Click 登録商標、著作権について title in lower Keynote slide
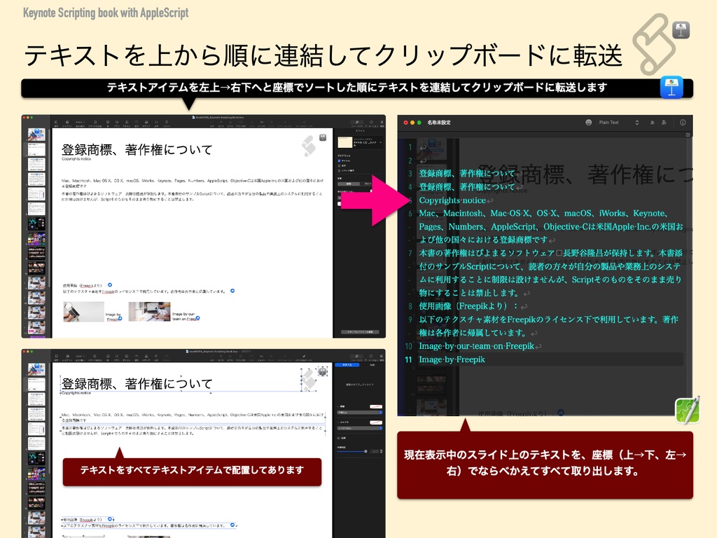 137,383
